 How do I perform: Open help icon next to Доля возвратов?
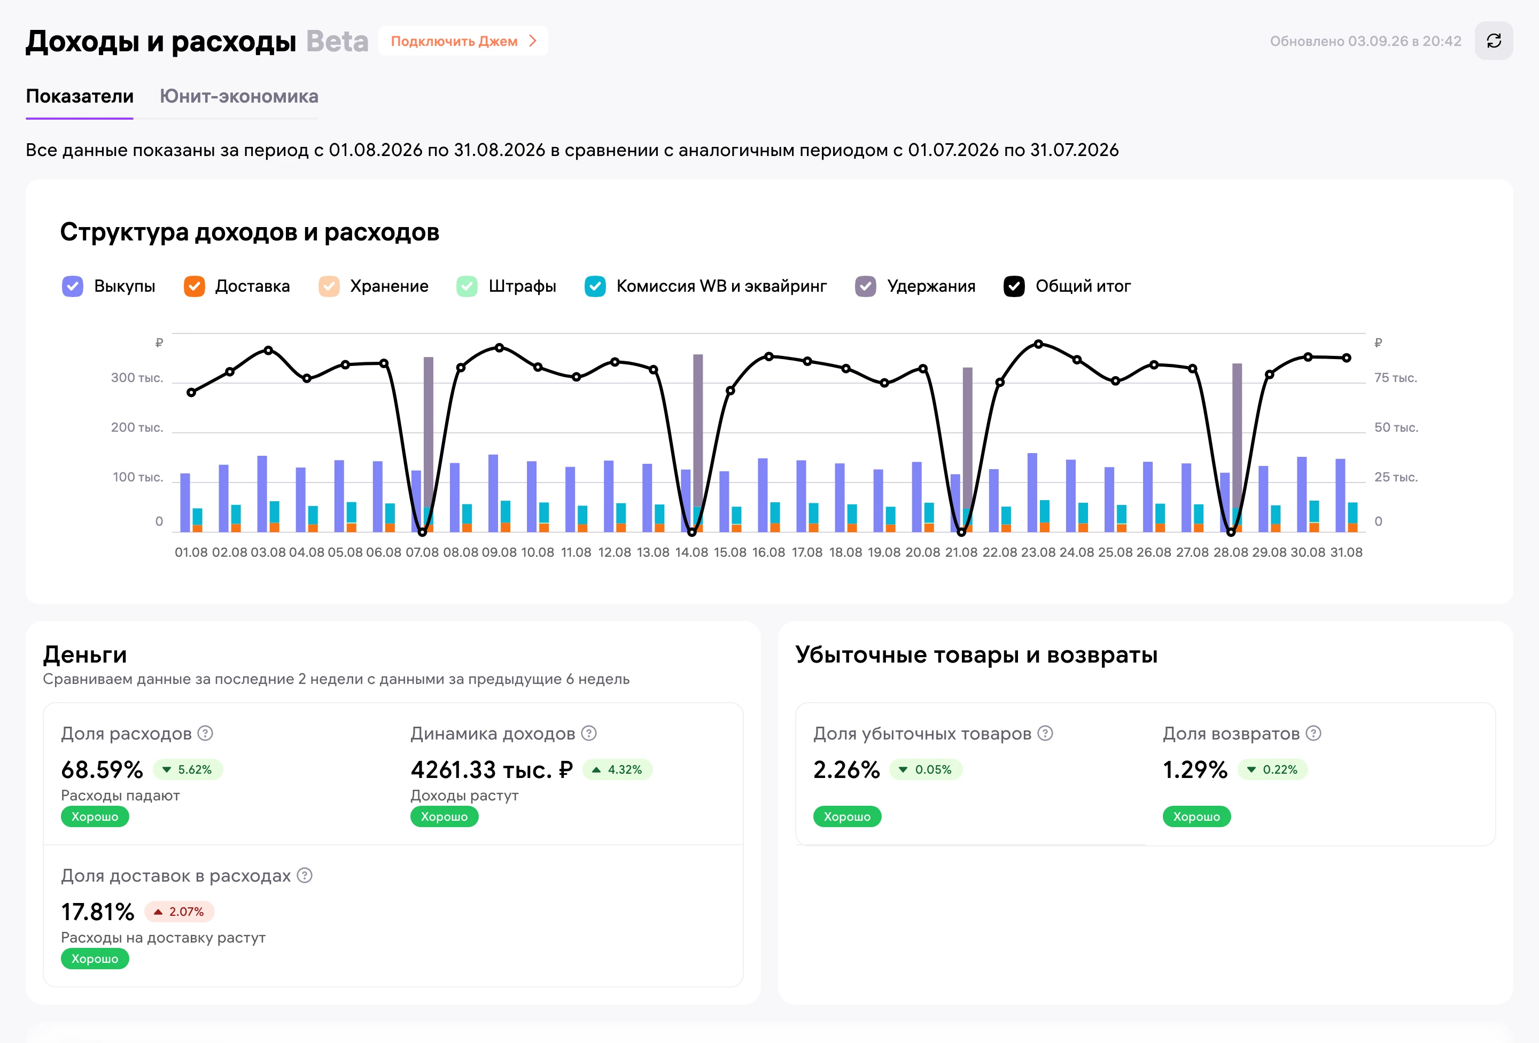pyautogui.click(x=1314, y=733)
